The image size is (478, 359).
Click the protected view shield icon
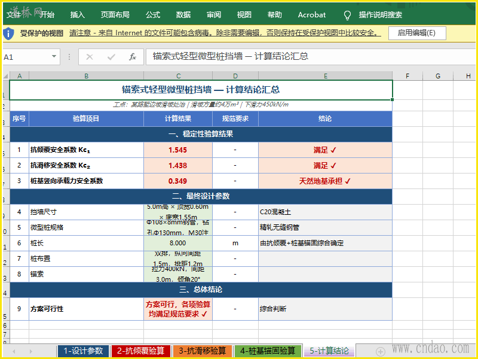8,34
